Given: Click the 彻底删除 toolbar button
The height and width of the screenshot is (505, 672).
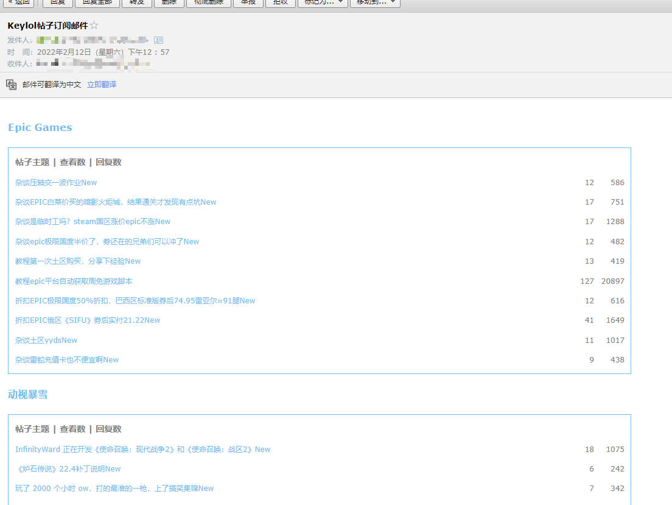Looking at the screenshot, I should [209, 2].
